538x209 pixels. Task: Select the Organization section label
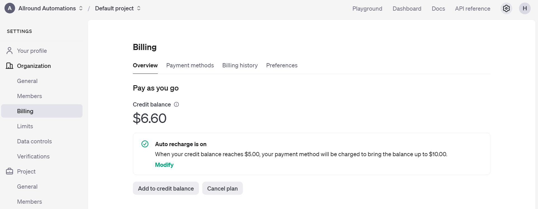tap(34, 66)
